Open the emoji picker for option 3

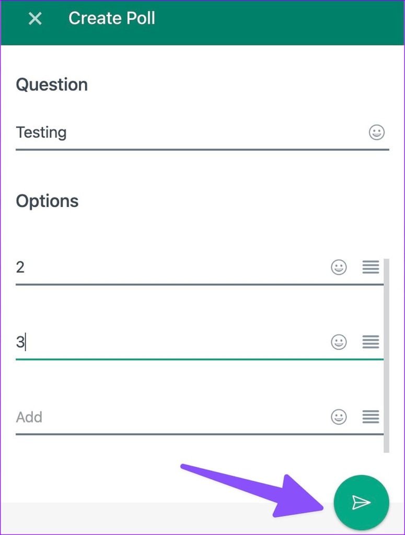pos(339,342)
